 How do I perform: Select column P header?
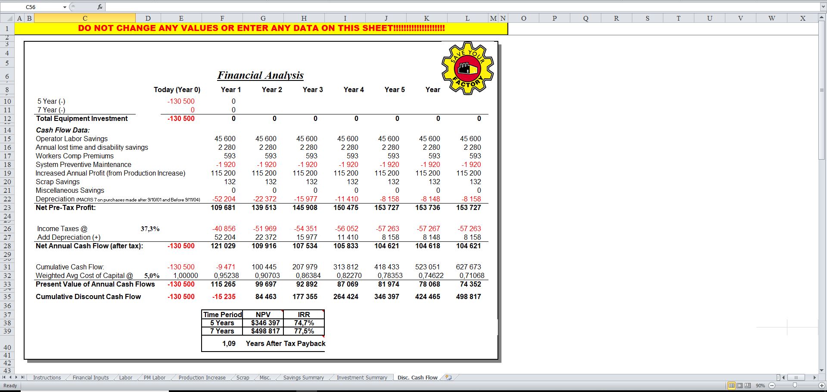[554, 18]
